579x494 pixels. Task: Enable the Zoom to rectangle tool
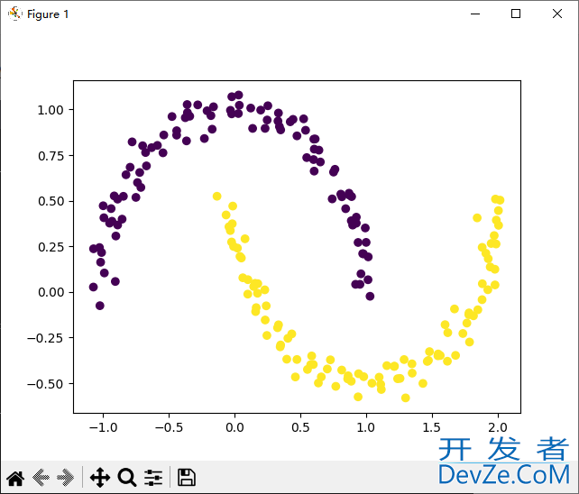pyautogui.click(x=126, y=478)
